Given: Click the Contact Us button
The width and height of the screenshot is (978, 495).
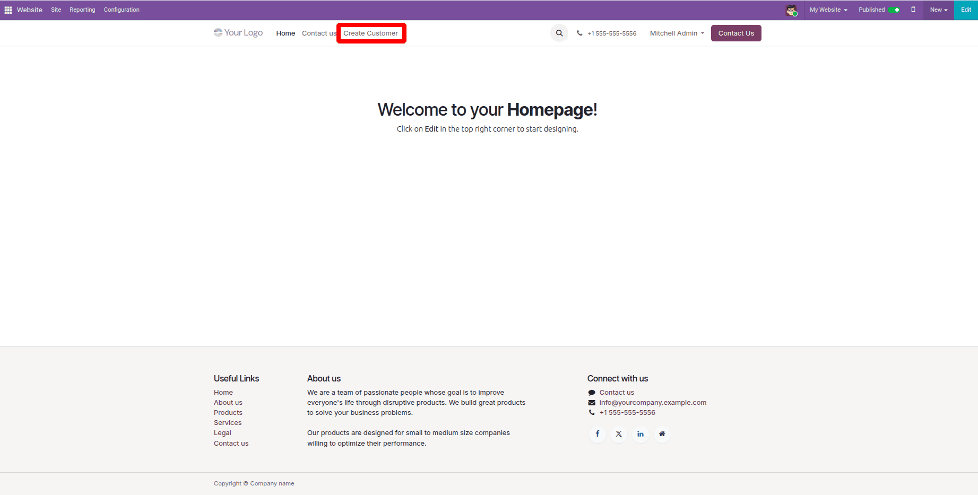Looking at the screenshot, I should [x=736, y=33].
